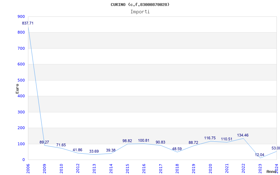Select the 837.71 data label
The image size is (280, 175).
[28, 23]
